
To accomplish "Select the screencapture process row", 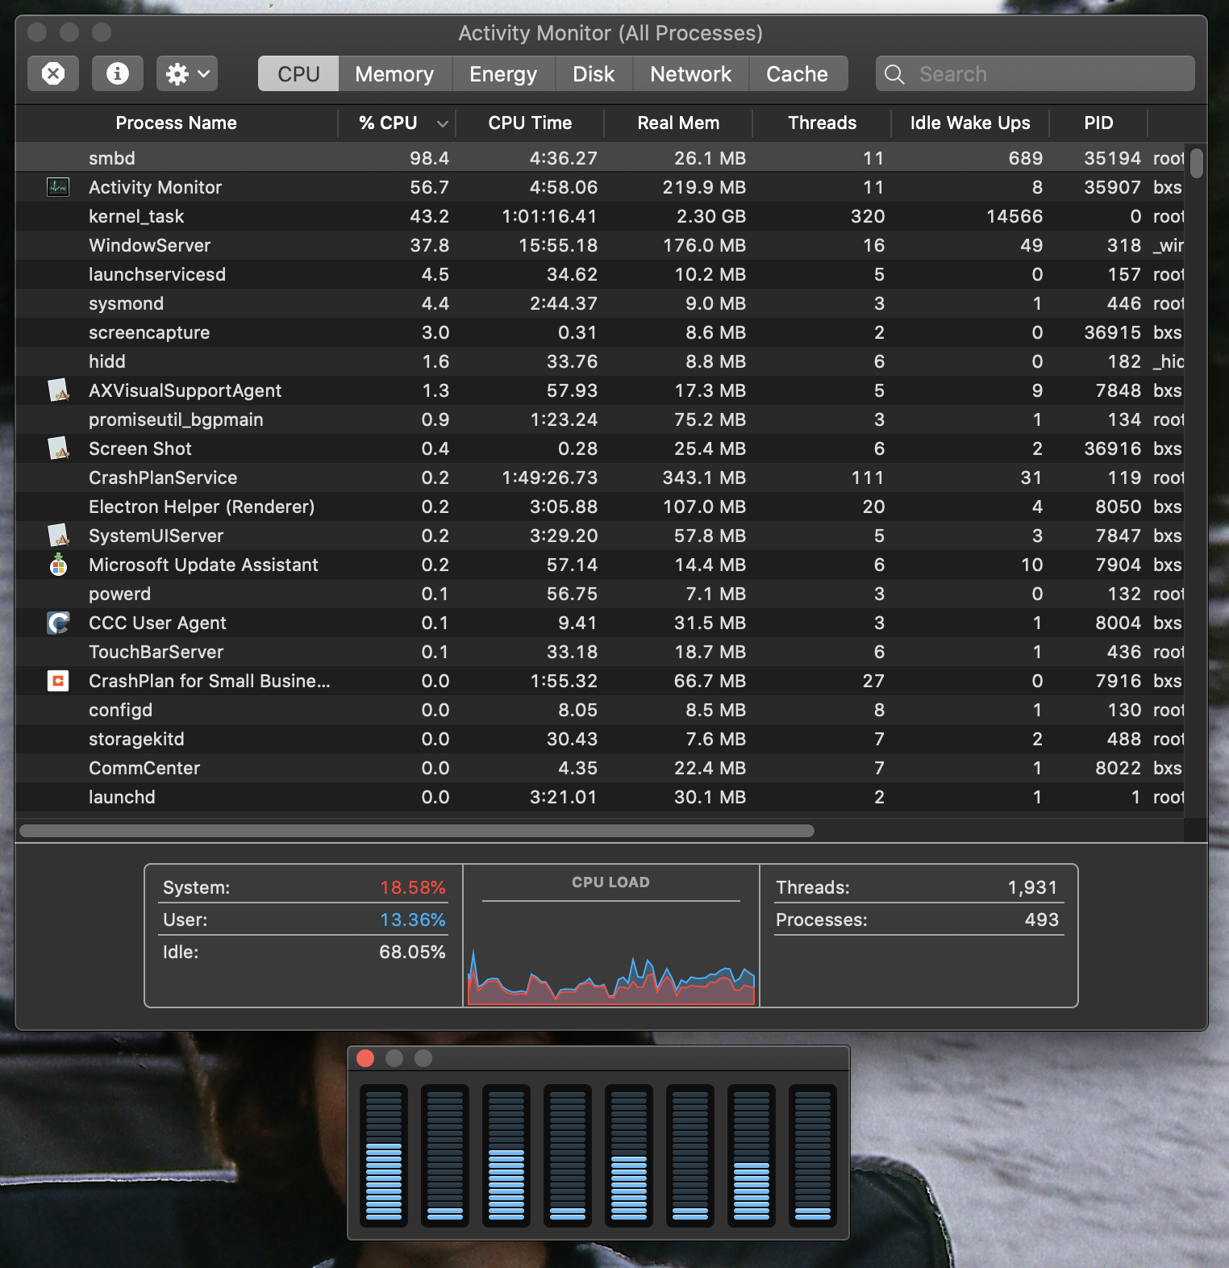I will point(600,332).
